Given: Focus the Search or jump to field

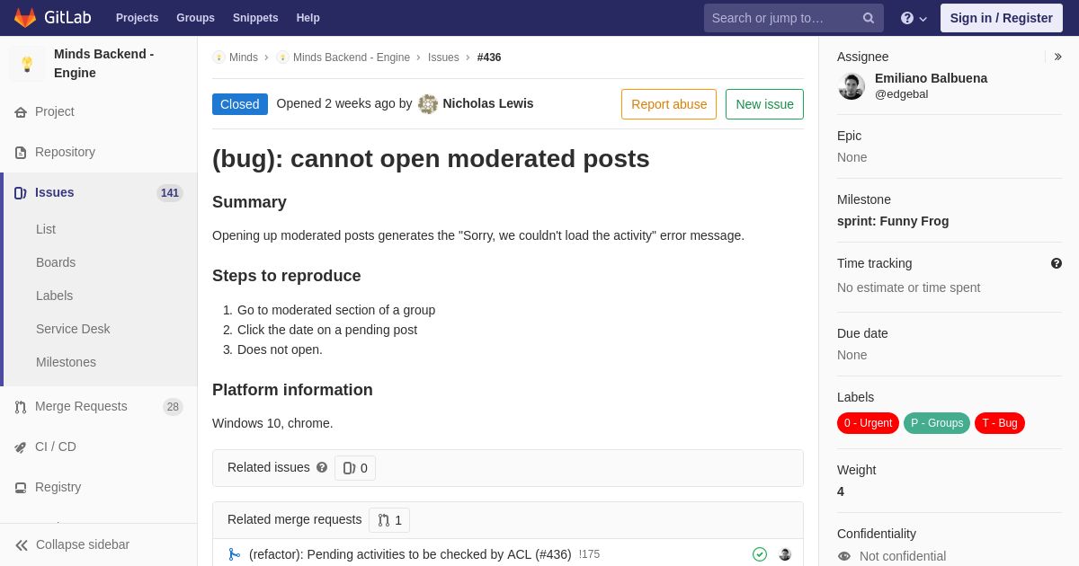Looking at the screenshot, I should click(794, 18).
